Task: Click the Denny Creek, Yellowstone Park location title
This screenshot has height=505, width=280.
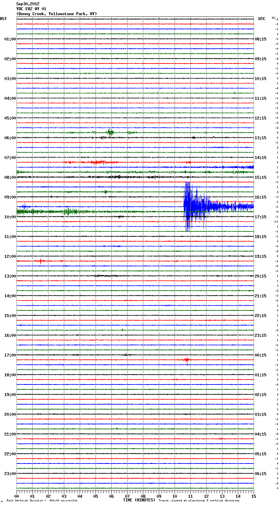Action: pyautogui.click(x=57, y=14)
